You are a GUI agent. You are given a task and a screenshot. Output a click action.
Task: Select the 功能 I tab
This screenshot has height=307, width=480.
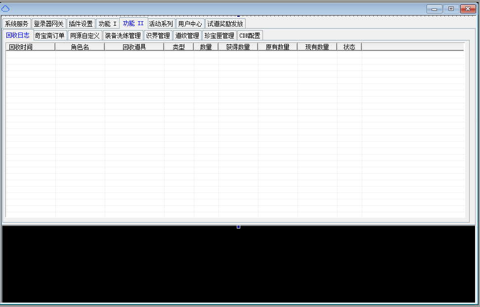pyautogui.click(x=107, y=24)
